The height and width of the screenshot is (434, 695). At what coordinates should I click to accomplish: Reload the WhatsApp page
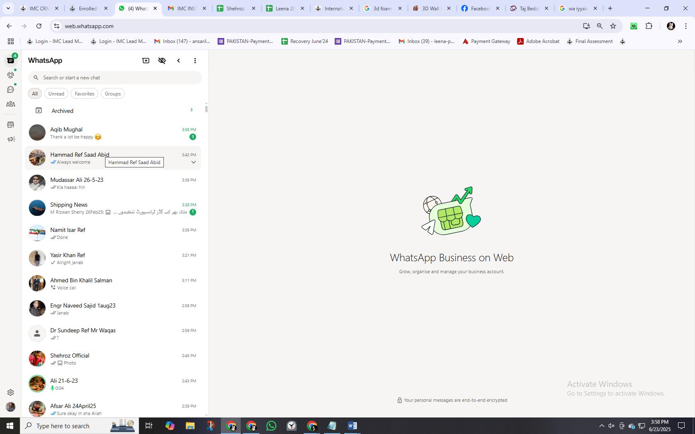pos(39,26)
